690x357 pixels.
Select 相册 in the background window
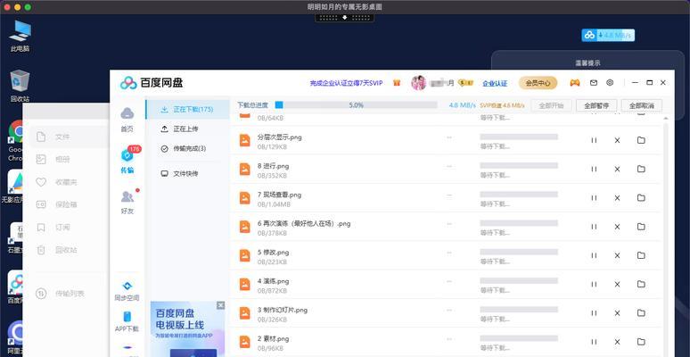tap(62, 160)
